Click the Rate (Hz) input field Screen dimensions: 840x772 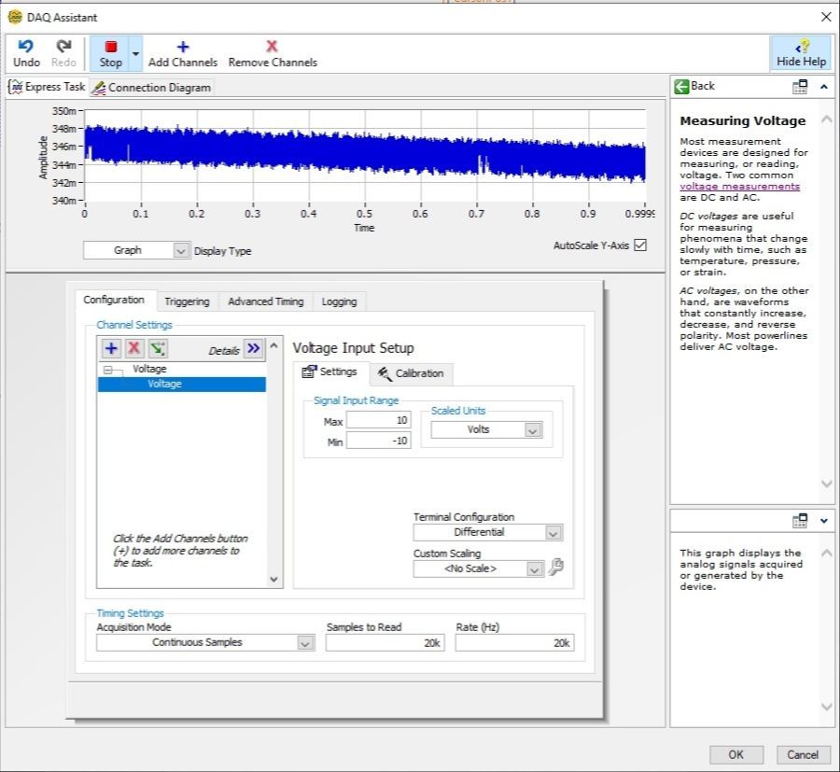tap(514, 643)
